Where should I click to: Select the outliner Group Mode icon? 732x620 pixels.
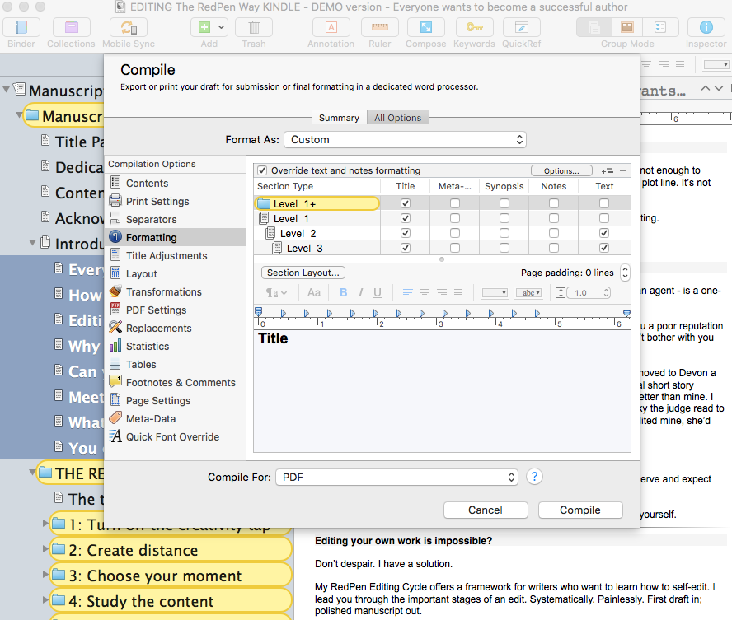click(660, 27)
